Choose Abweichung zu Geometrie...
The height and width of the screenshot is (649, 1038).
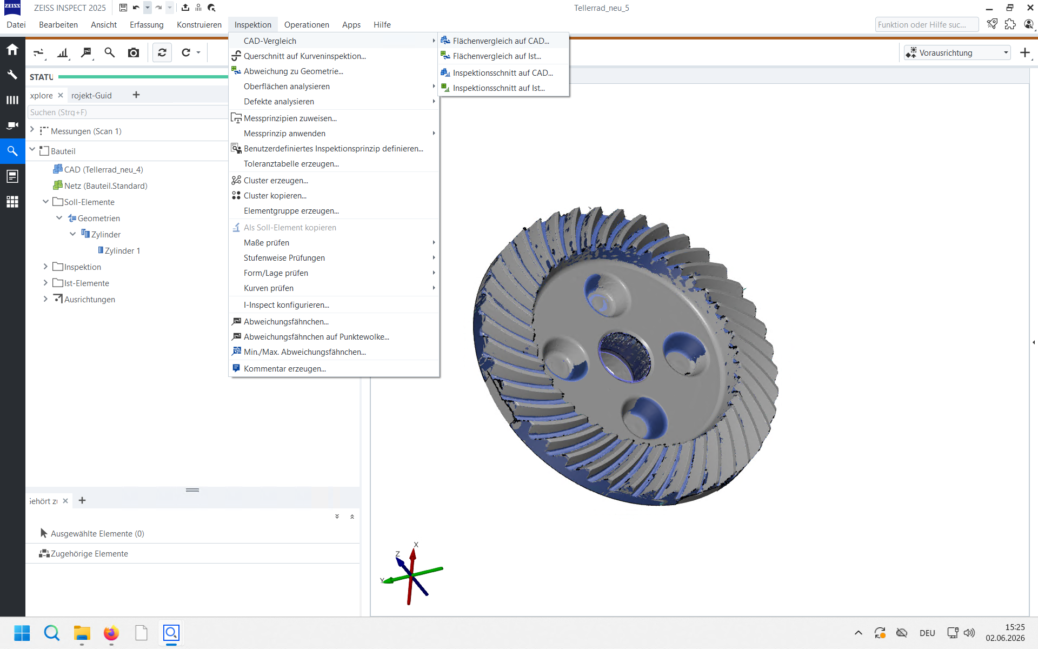pyautogui.click(x=334, y=71)
